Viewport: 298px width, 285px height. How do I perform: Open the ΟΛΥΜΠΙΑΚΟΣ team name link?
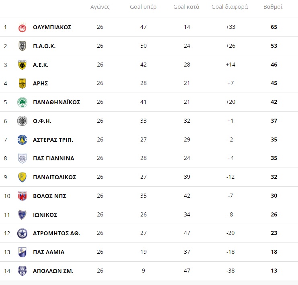click(x=52, y=27)
